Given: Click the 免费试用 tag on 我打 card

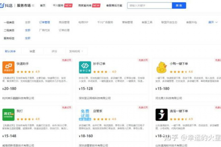Looking at the screenshot, I should 66,108.
